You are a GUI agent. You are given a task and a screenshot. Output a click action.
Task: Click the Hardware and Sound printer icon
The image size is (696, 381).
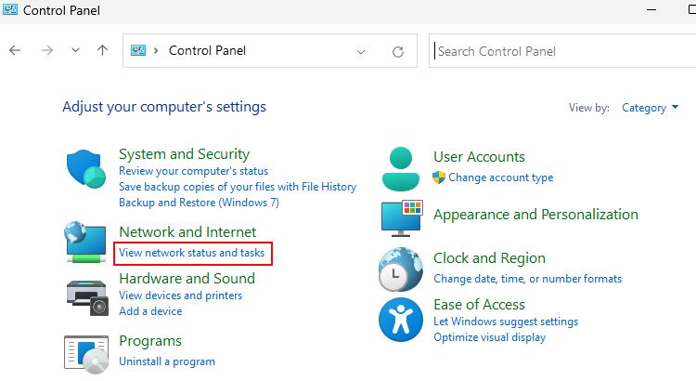87,298
